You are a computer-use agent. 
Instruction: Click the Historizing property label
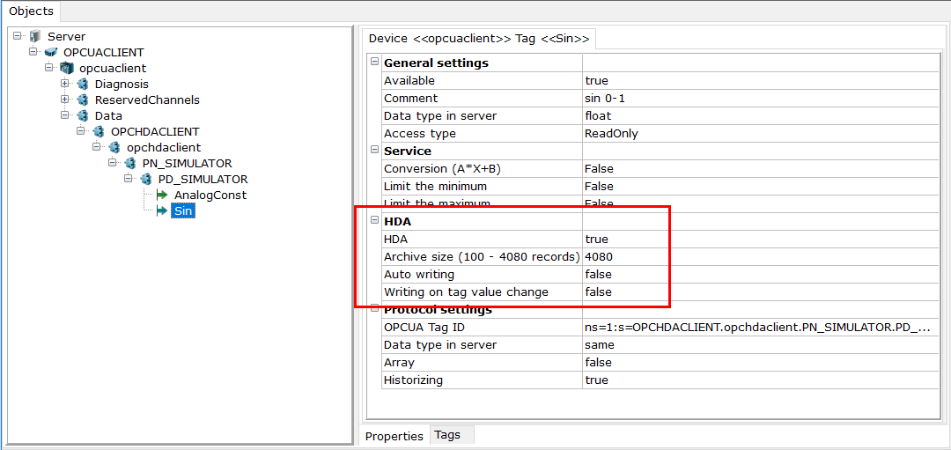413,380
